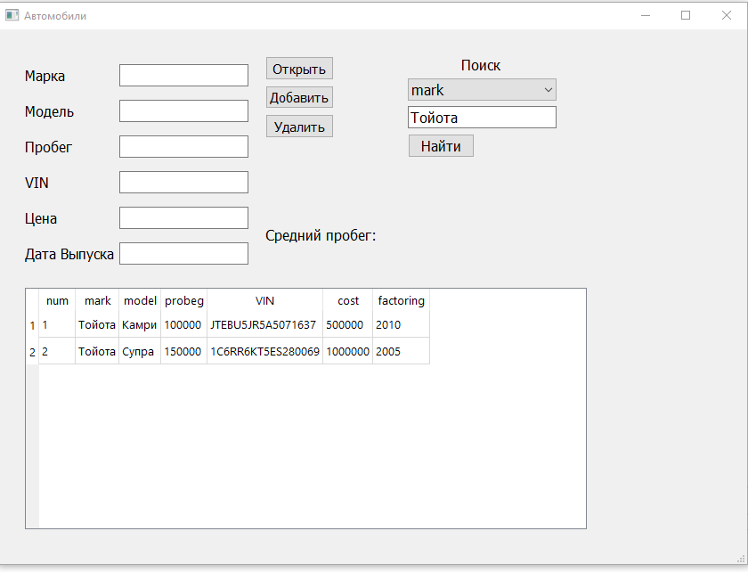
Task: Click the Добавить button
Action: pyautogui.click(x=298, y=96)
